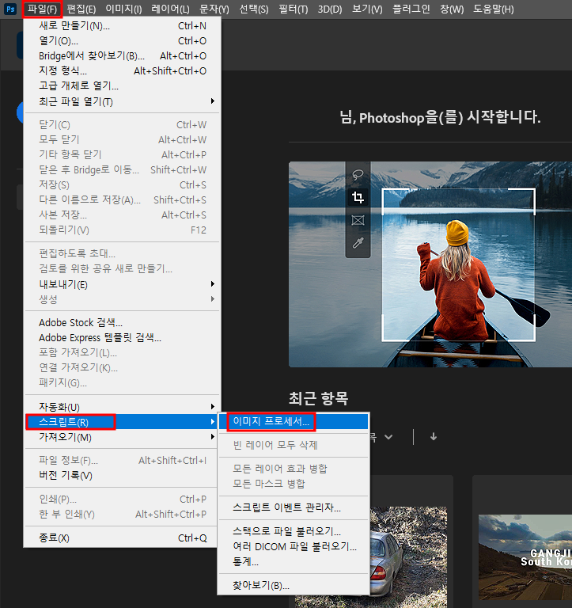Choose 여러 DICOM 파일 불러오기...
Image resolution: width=572 pixels, height=608 pixels.
pyautogui.click(x=294, y=547)
